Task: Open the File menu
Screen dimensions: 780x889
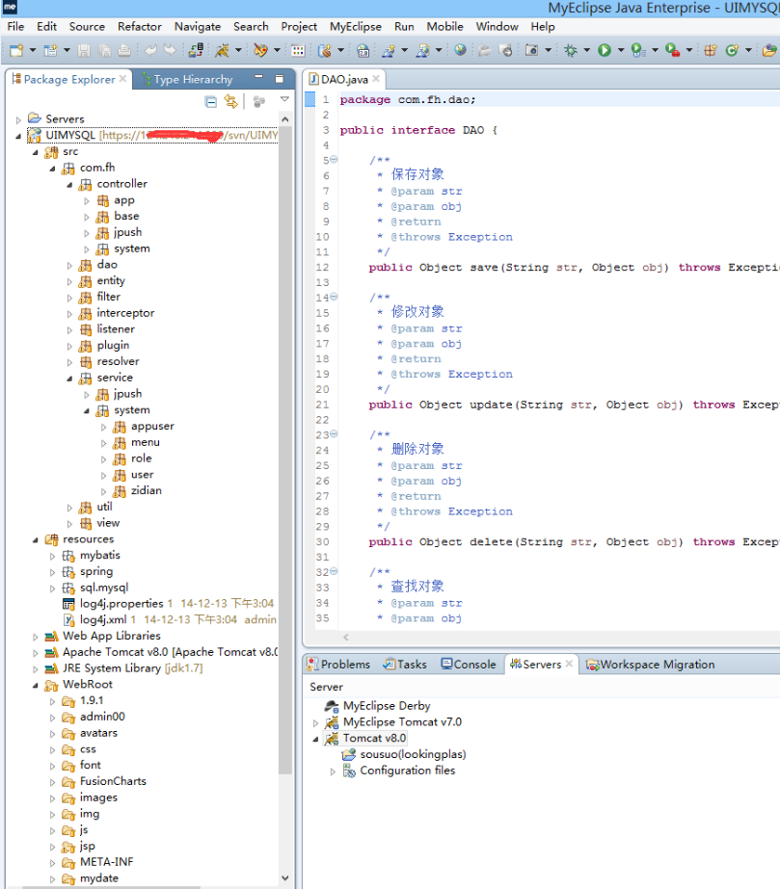Action: (15, 27)
